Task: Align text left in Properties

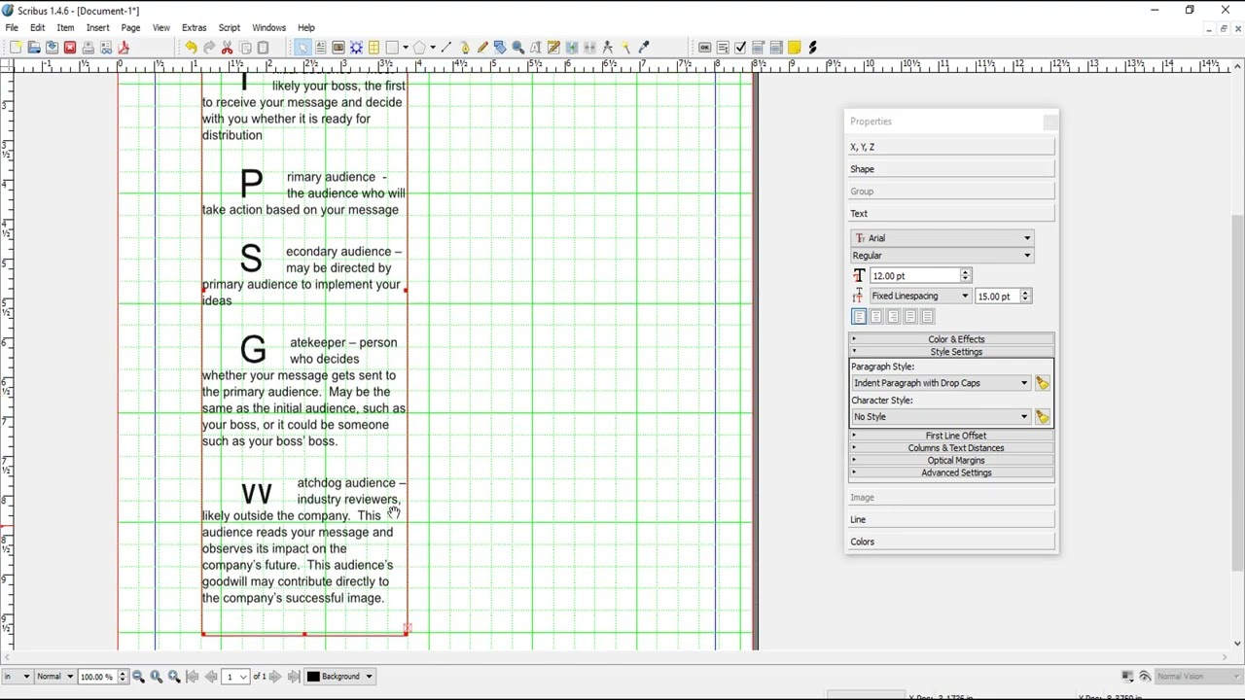Action: point(859,317)
